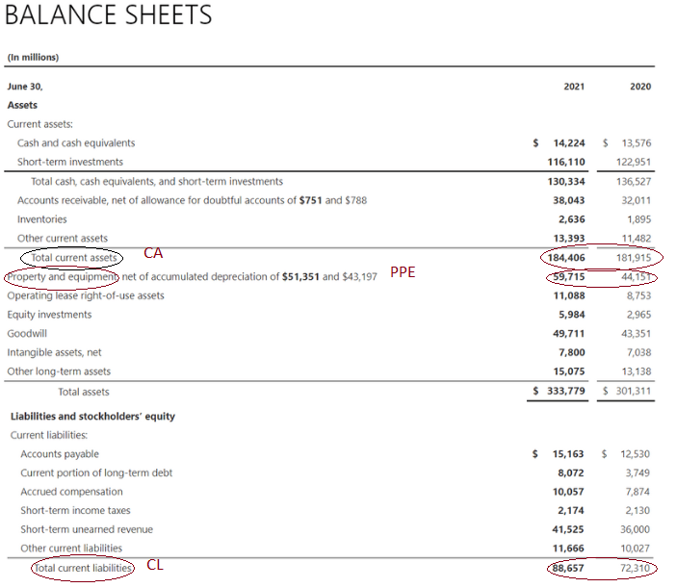Screen dimensions: 676x588
Task: Click the red CA annotation
Action: point(153,253)
